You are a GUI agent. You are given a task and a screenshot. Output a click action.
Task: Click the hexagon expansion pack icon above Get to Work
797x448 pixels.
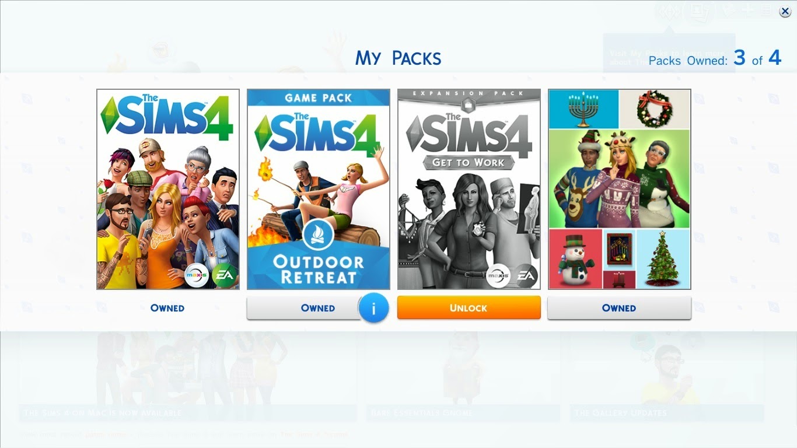[x=469, y=103]
